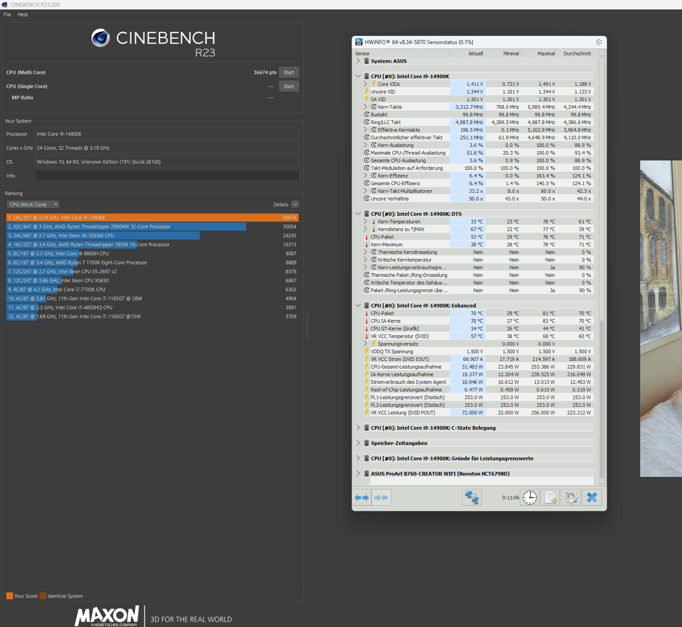Image resolution: width=682 pixels, height=627 pixels.
Task: Click the Cinebench logo sphere icon
Action: 100,39
